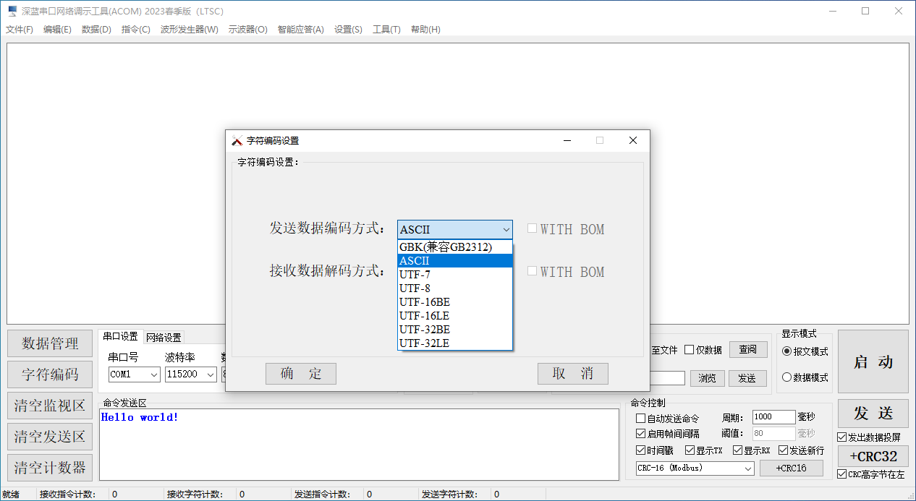
Task: Collapse the 发送数据编码方式 combo box arrow
Action: coord(506,230)
